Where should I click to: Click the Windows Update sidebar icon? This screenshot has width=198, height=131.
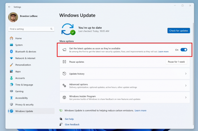11,111
